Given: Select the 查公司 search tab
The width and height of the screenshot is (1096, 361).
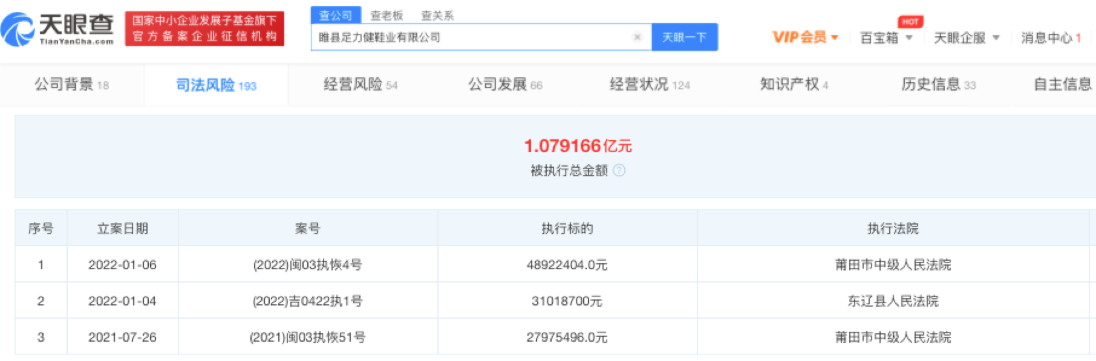Looking at the screenshot, I should pyautogui.click(x=336, y=15).
